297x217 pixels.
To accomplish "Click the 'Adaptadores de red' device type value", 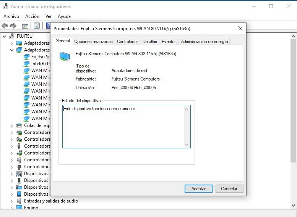I will (x=129, y=71).
